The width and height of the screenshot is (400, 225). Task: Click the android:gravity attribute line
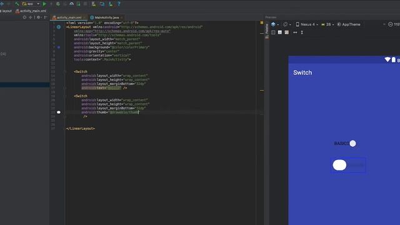coord(96,51)
